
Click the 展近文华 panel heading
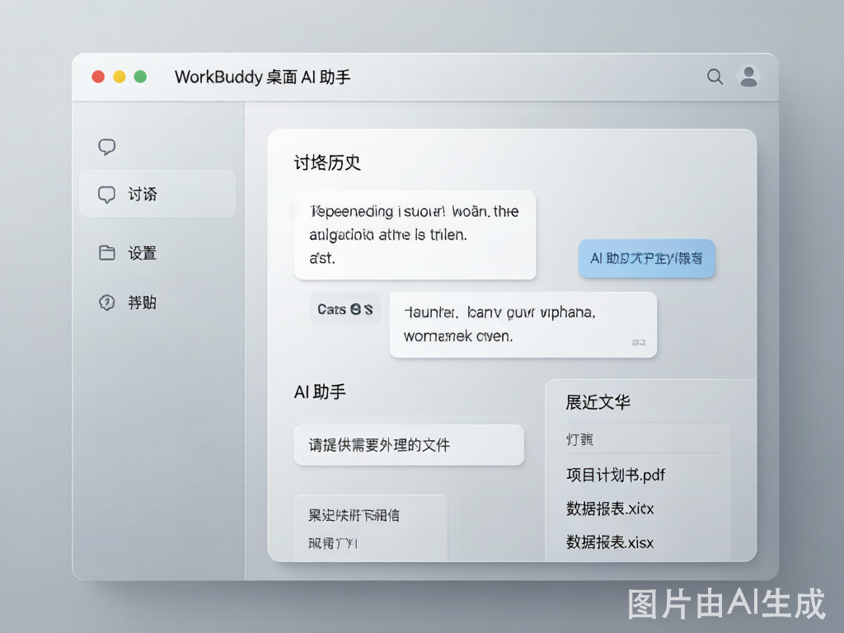[598, 402]
